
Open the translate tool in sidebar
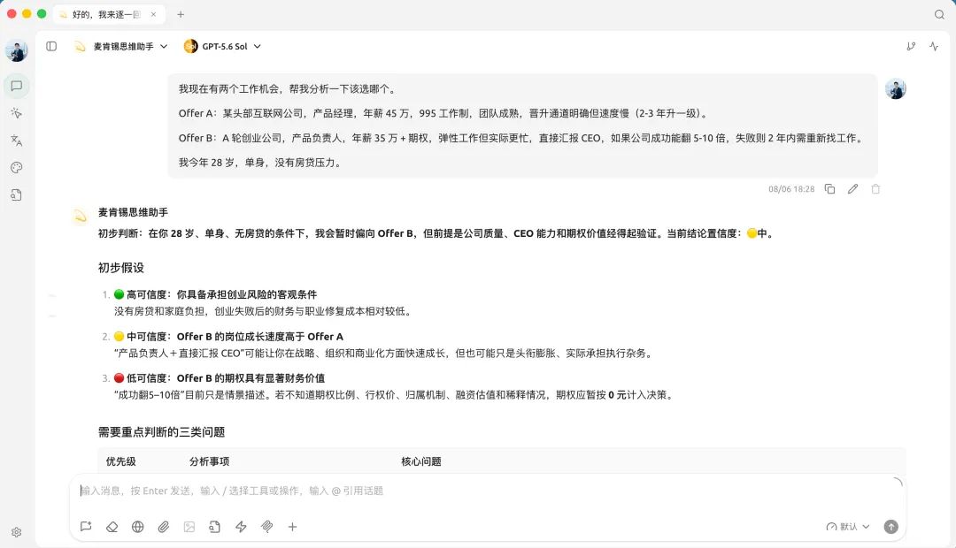pyautogui.click(x=17, y=141)
